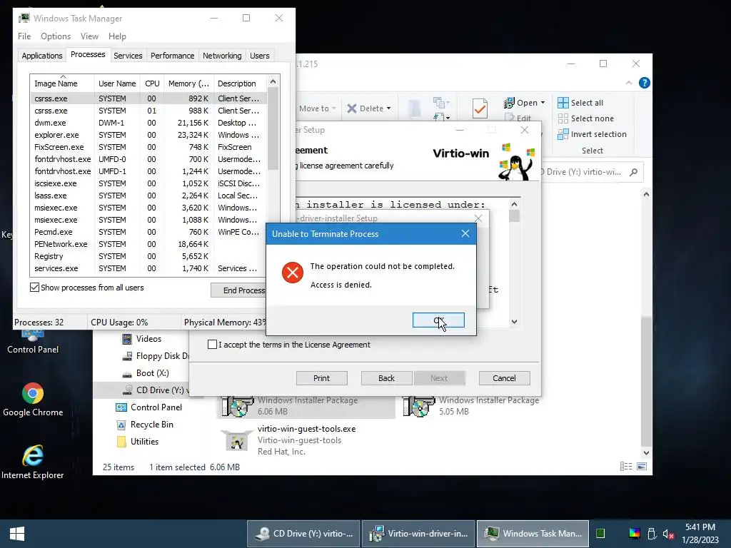Switch to details view icon in Explorer
731x548 pixels.
(x=626, y=467)
